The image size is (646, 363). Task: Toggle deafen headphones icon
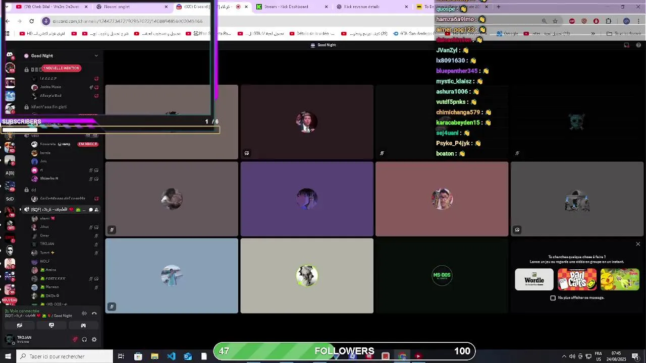click(84, 339)
